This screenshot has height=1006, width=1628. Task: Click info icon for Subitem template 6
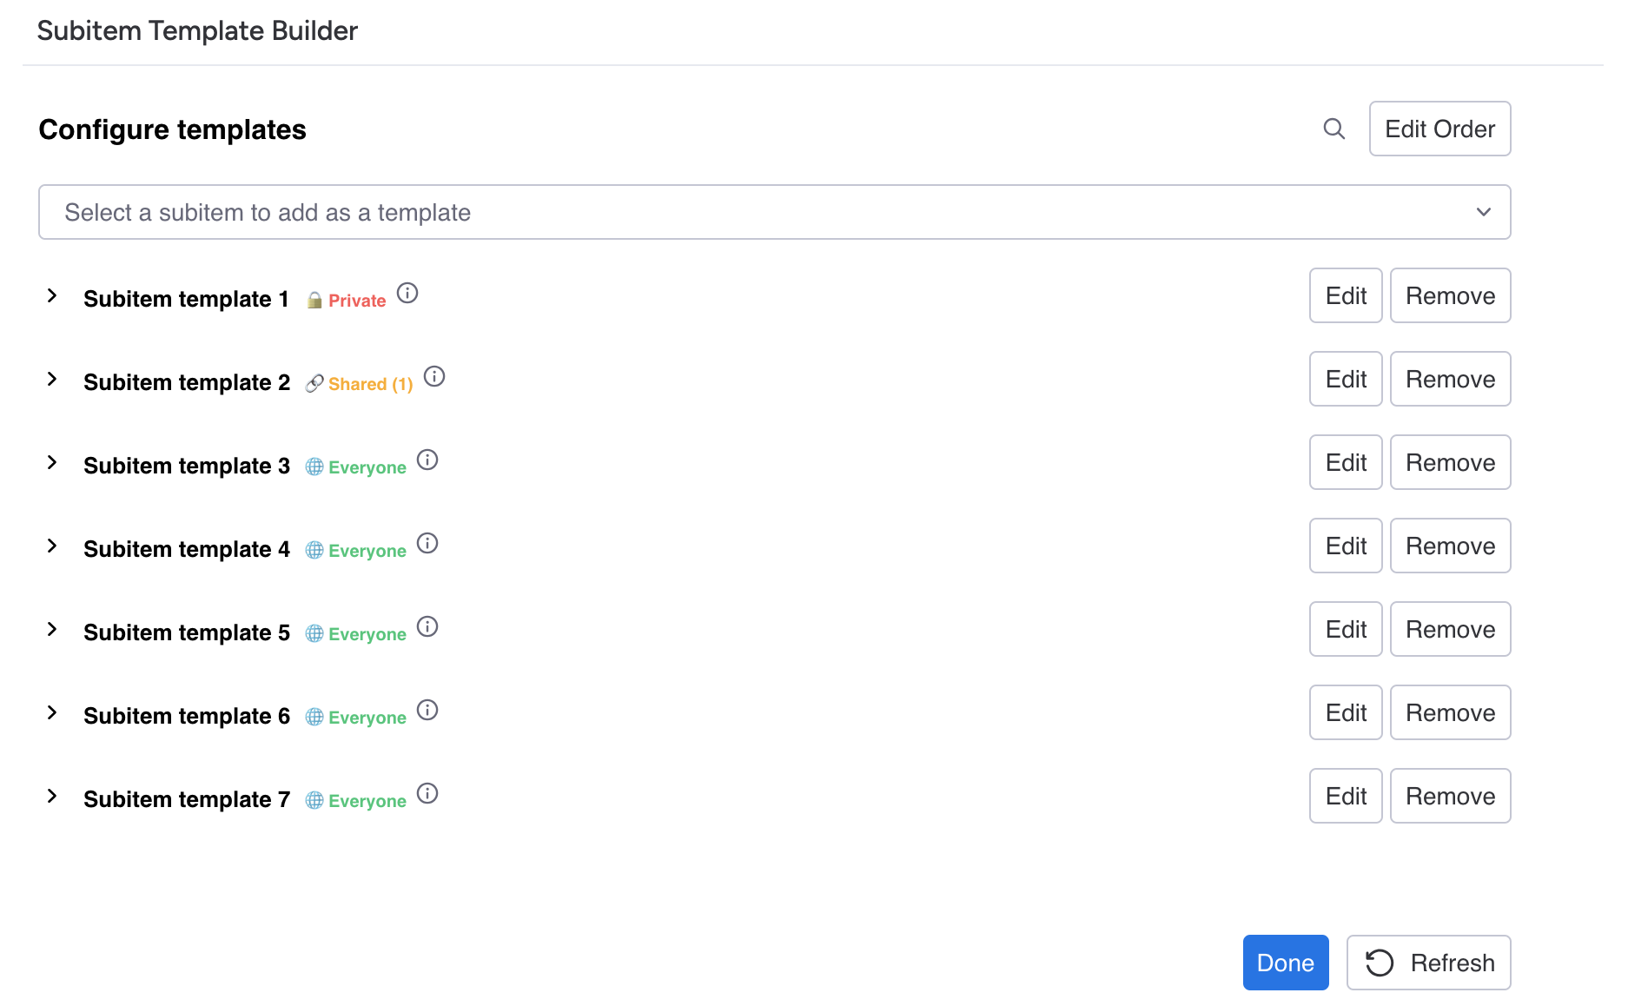click(x=427, y=710)
